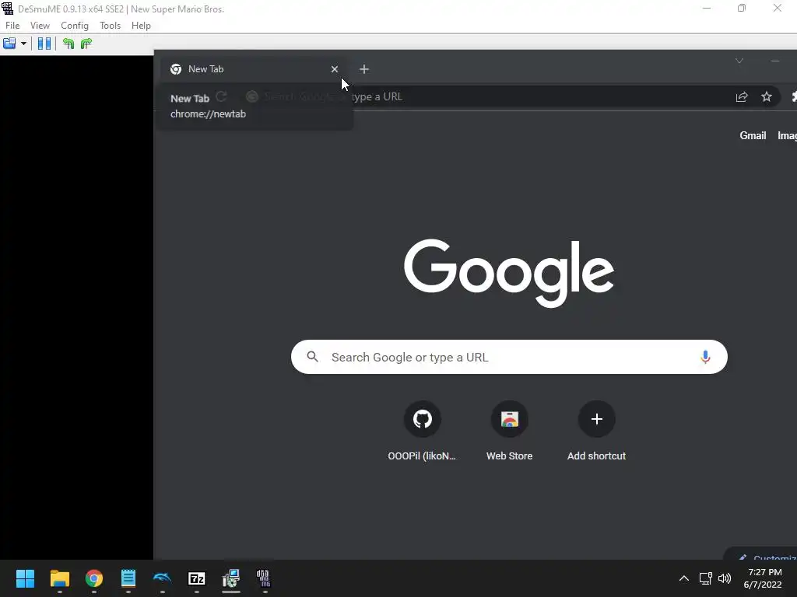Image resolution: width=797 pixels, height=597 pixels.
Task: Open the DeSmuME Tools menu
Action: coord(110,26)
